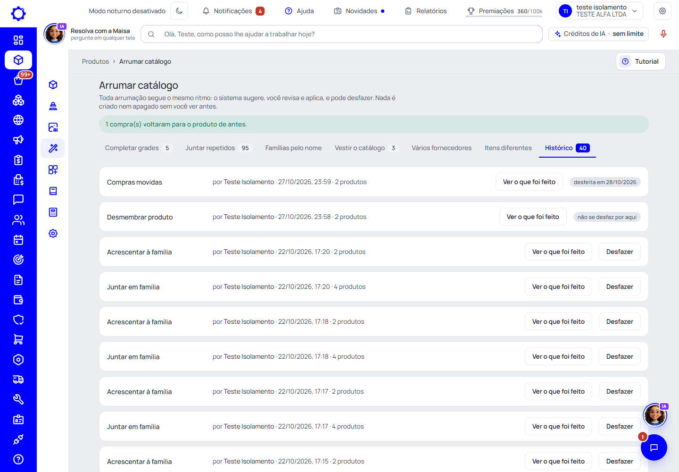Open the Relatórios top bar link
Viewport: 679px width, 472px height.
pos(426,11)
